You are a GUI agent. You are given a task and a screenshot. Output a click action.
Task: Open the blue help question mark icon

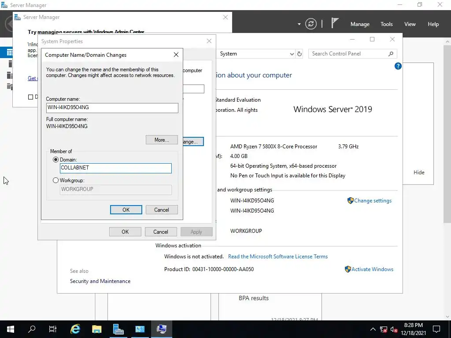pyautogui.click(x=398, y=66)
